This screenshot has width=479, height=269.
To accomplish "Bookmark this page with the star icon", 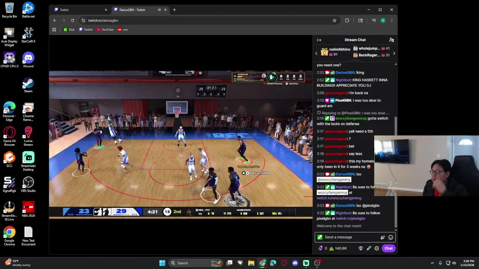I will click(335, 21).
